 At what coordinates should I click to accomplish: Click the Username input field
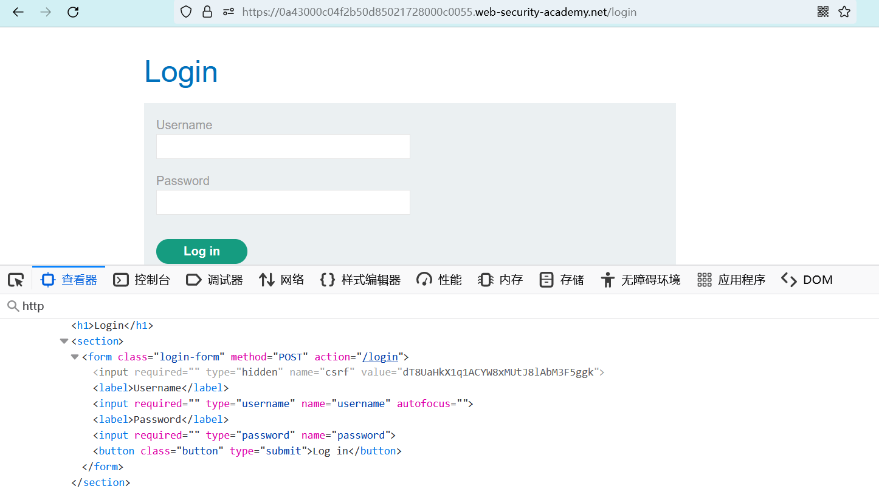pos(283,147)
